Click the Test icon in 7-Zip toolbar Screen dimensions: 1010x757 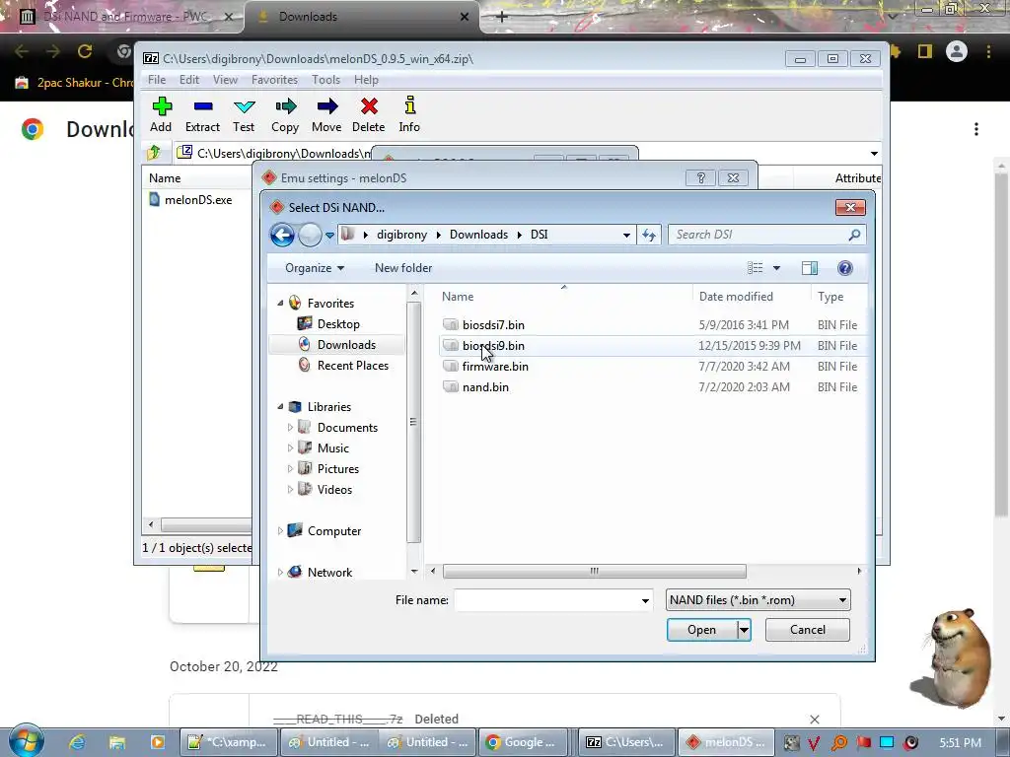[x=245, y=106]
